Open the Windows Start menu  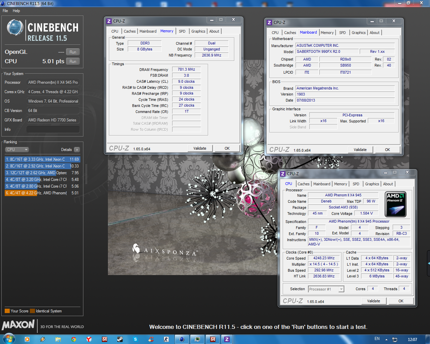tap(9, 339)
